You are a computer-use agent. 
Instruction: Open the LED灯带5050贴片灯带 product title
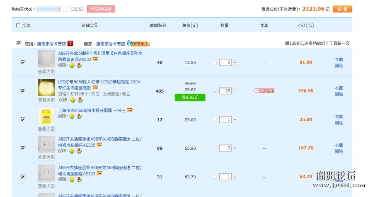point(99,85)
